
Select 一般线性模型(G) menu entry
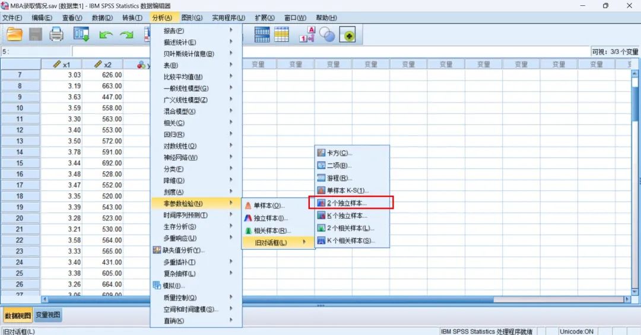[x=196, y=88]
